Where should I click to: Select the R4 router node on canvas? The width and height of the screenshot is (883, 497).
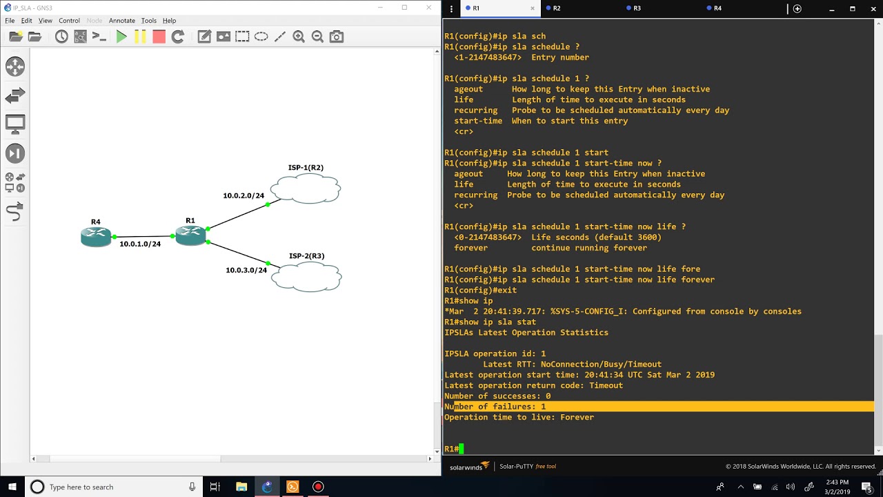(96, 237)
